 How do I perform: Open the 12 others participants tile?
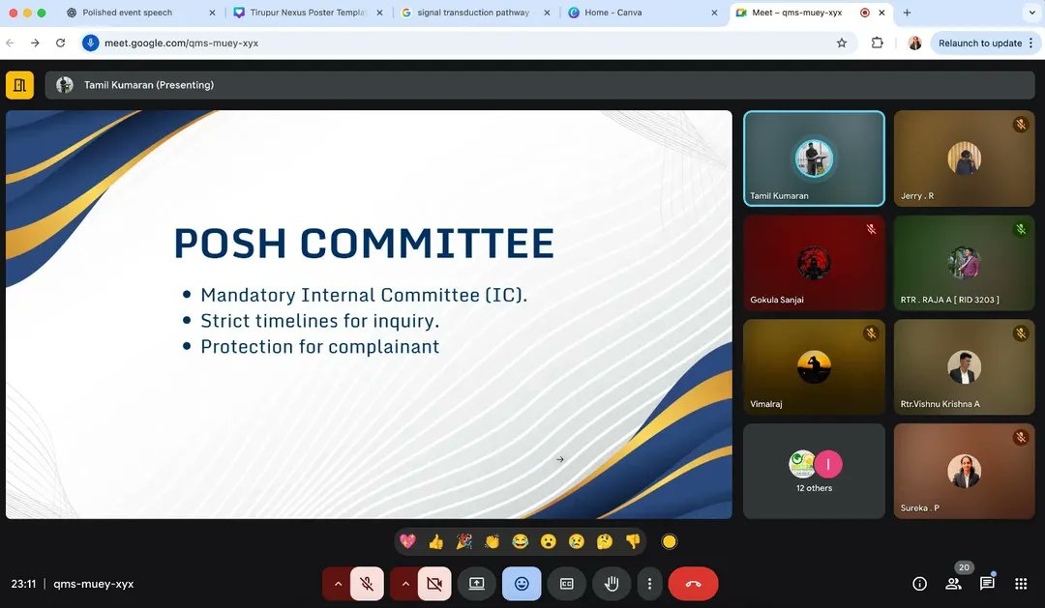tap(814, 471)
